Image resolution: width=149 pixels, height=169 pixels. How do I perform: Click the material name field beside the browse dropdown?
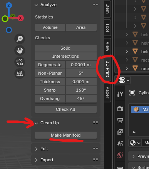tap(146, 143)
